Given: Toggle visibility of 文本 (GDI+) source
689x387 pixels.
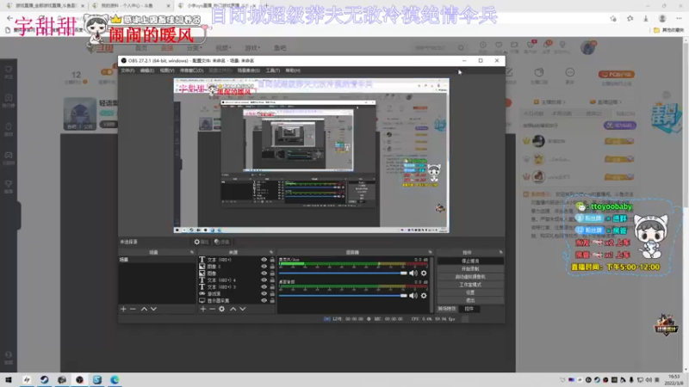Looking at the screenshot, I should click(264, 260).
